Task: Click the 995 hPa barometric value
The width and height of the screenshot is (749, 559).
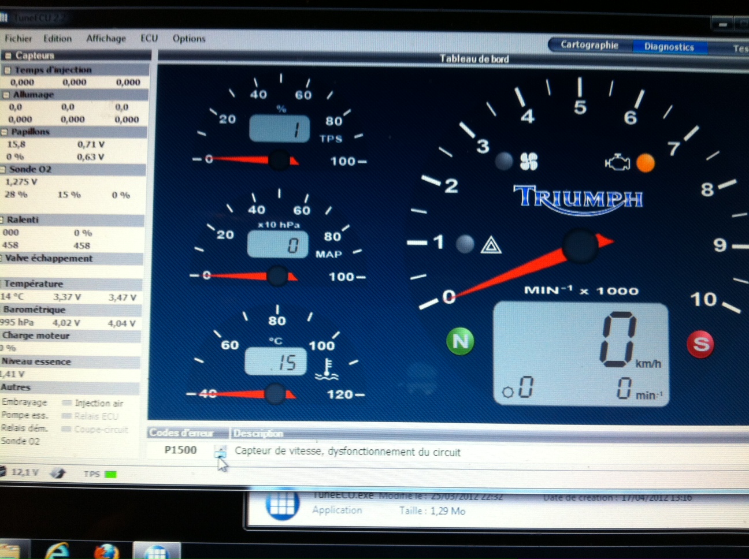Action: pyautogui.click(x=17, y=322)
